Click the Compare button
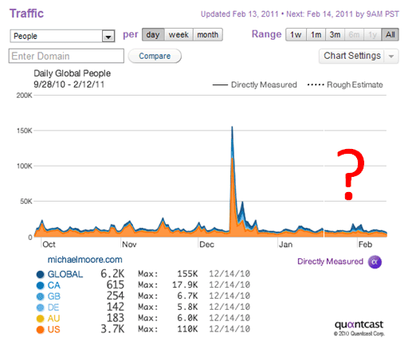This screenshot has height=345, width=420. tap(155, 56)
